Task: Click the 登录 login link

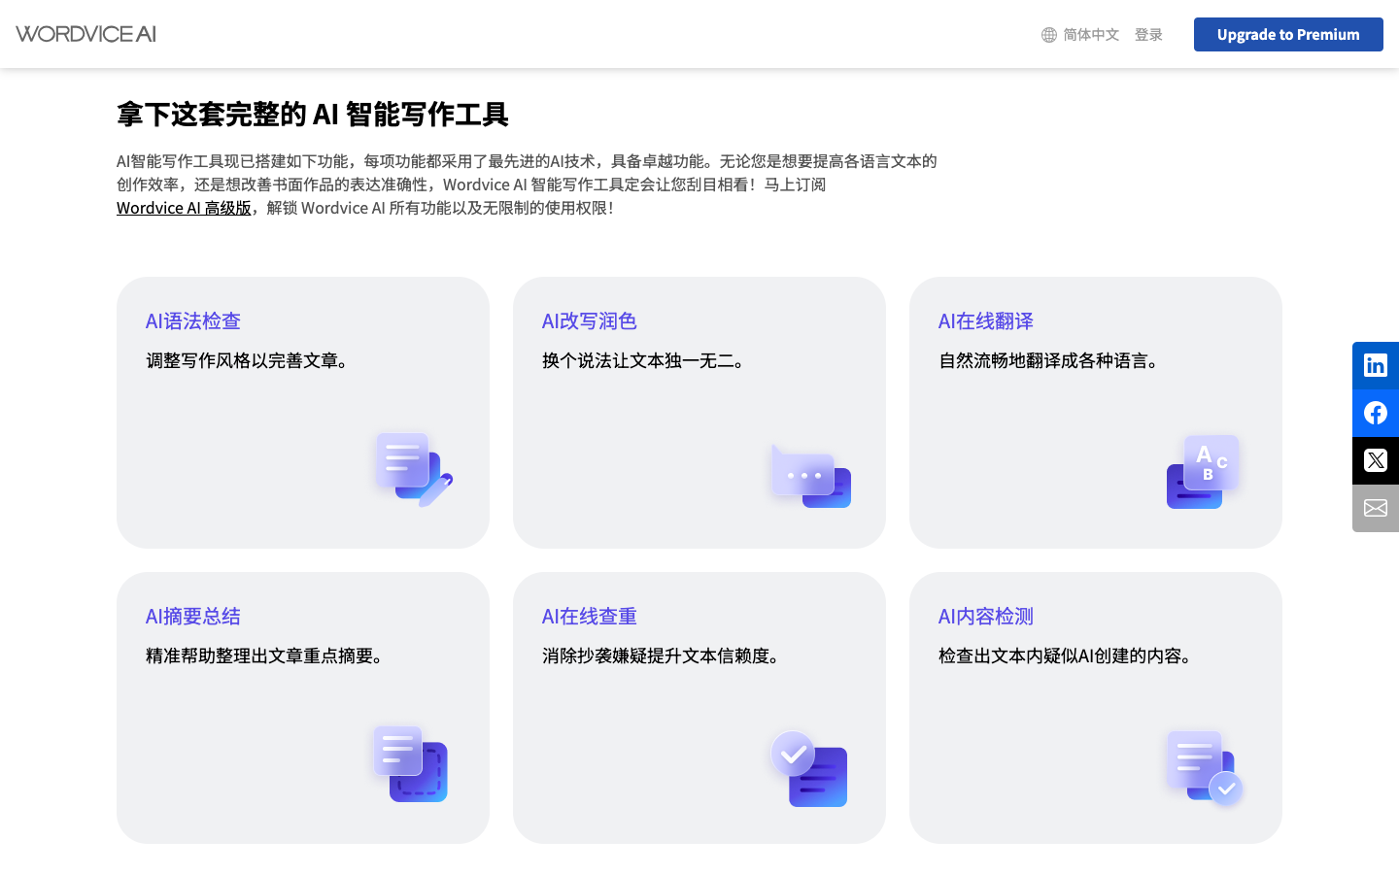Action: [x=1147, y=34]
